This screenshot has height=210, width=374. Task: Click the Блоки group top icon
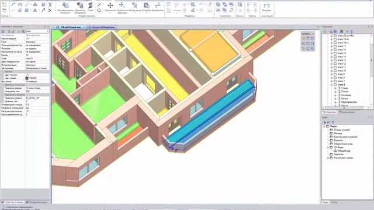240,5
